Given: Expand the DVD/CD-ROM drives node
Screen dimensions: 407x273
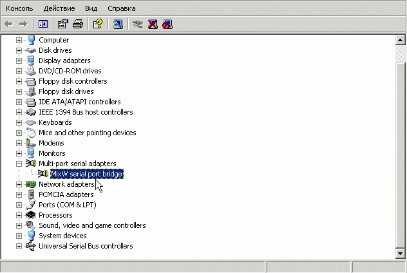Looking at the screenshot, I should (x=19, y=71).
